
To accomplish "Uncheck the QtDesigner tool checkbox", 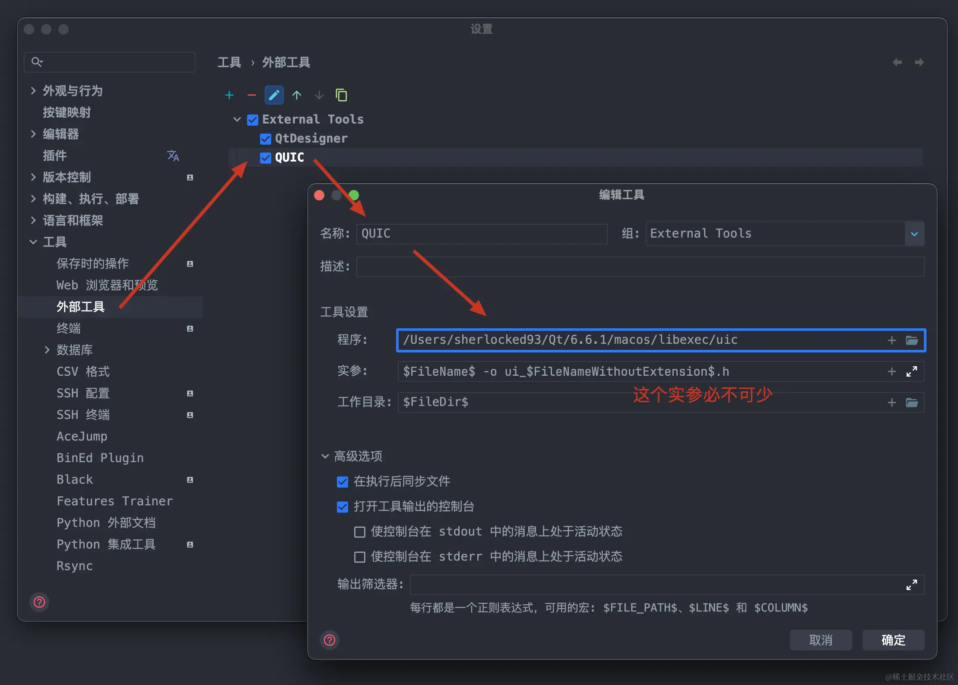I will click(x=266, y=139).
